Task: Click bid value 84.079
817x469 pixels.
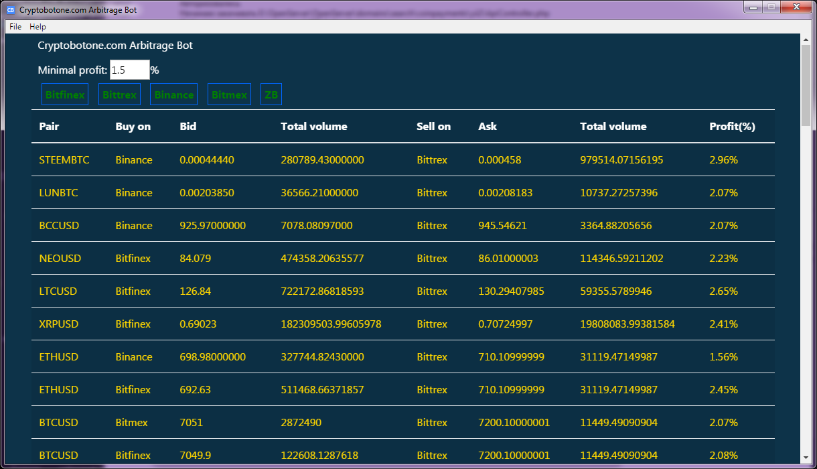Action: (x=196, y=259)
